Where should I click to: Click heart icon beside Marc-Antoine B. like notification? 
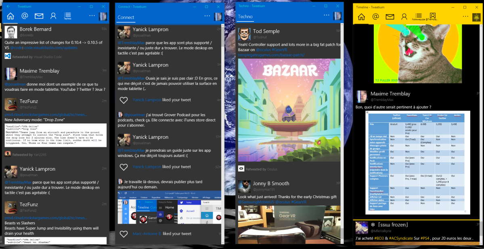pos(124,234)
